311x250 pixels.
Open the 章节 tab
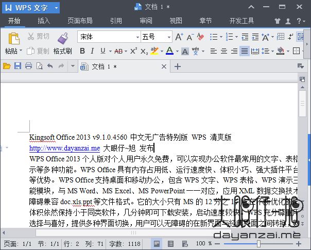(205, 21)
